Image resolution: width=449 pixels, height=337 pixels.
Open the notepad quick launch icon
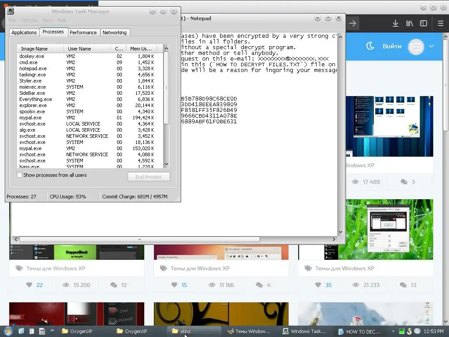[x=32, y=331]
